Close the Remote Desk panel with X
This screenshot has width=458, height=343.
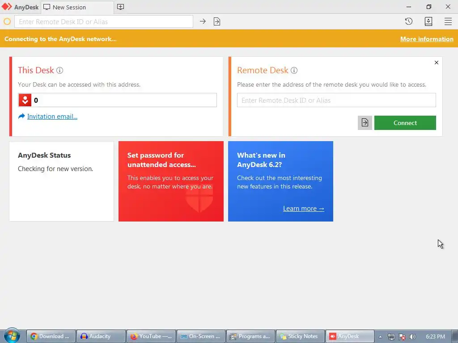pyautogui.click(x=437, y=63)
